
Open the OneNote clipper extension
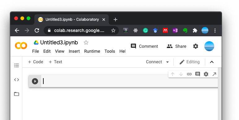coord(175,30)
